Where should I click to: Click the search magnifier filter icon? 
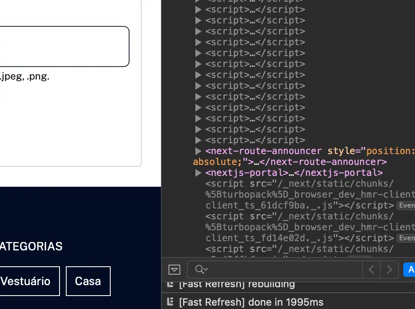pos(201,269)
